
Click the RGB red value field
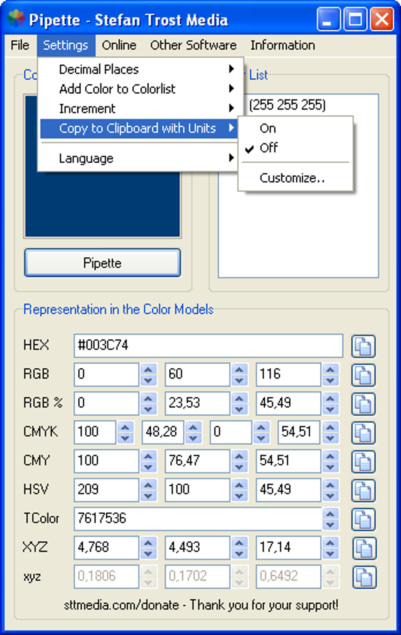[x=107, y=374]
